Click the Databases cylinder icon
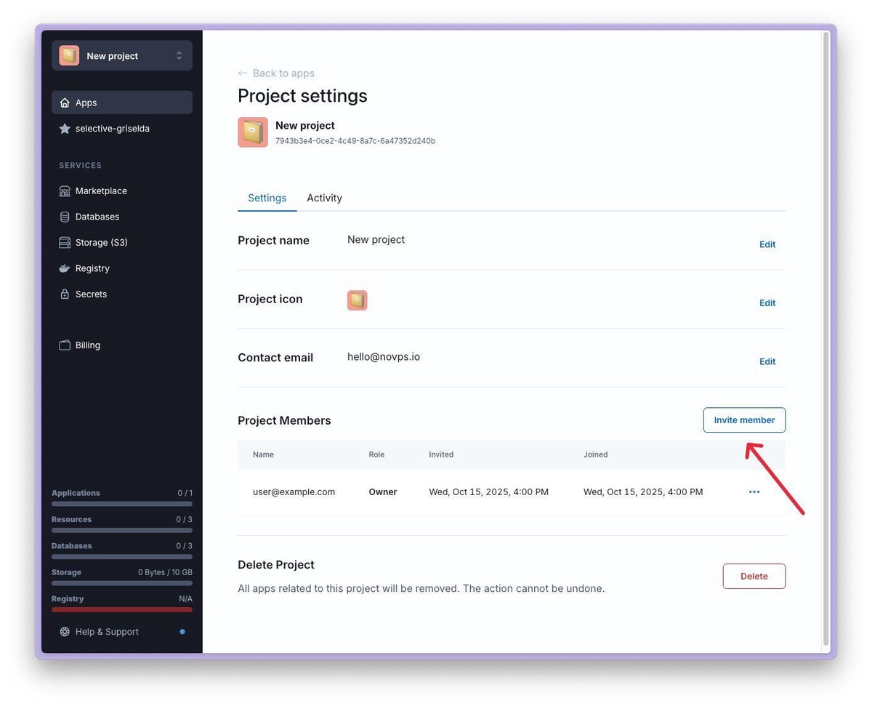Screen dimensions: 872x706 pyautogui.click(x=65, y=217)
